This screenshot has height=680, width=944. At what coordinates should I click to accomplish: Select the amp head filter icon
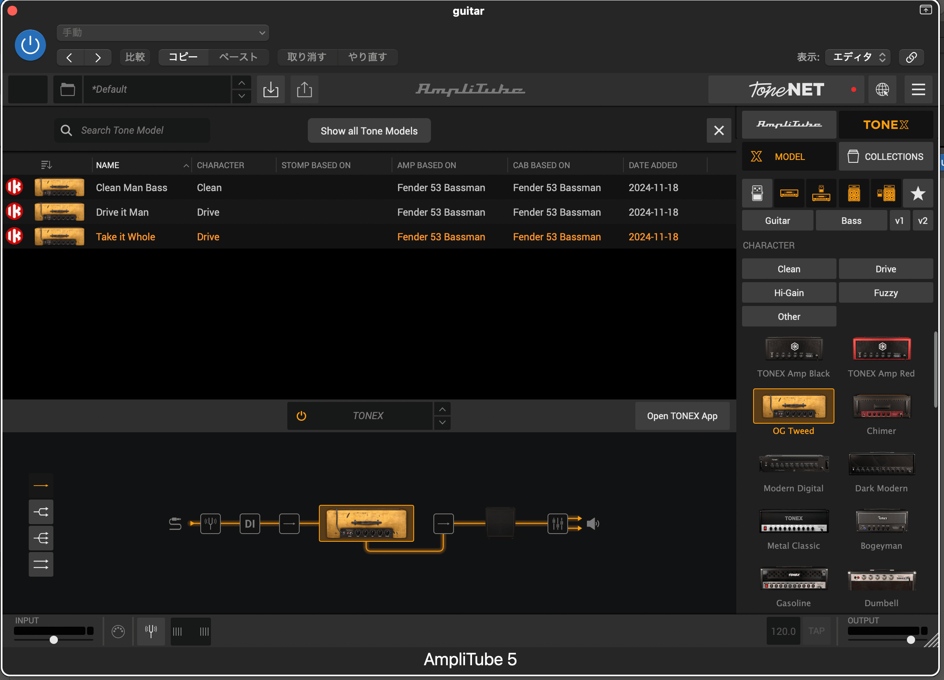[x=789, y=193]
